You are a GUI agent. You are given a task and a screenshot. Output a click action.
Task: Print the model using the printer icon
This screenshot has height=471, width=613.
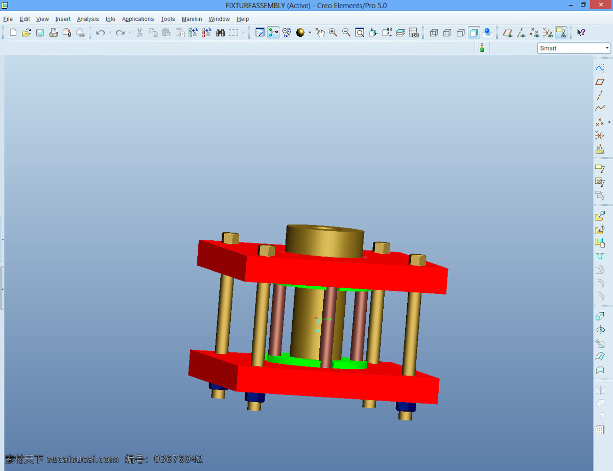53,33
